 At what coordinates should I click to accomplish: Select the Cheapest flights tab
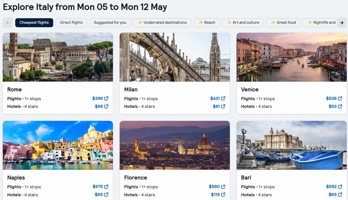coord(34,22)
